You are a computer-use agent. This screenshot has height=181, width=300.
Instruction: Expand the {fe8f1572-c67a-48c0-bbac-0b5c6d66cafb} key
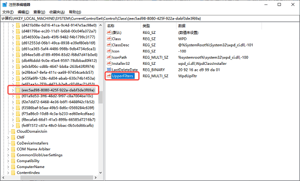[12, 126]
